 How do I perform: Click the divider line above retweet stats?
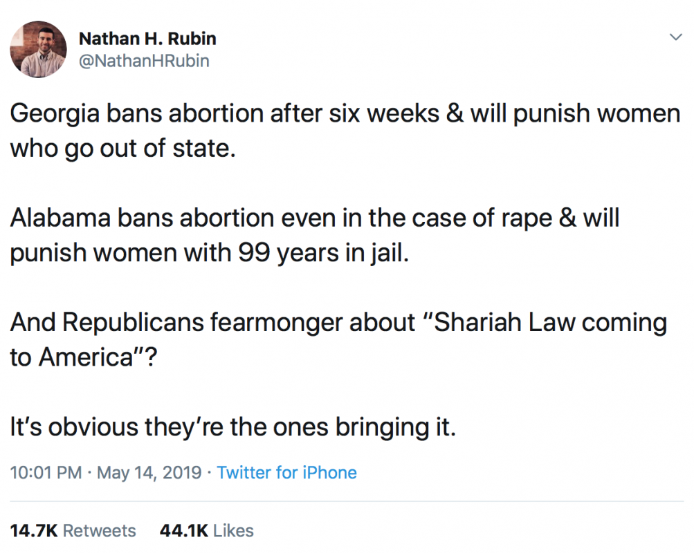(347, 501)
